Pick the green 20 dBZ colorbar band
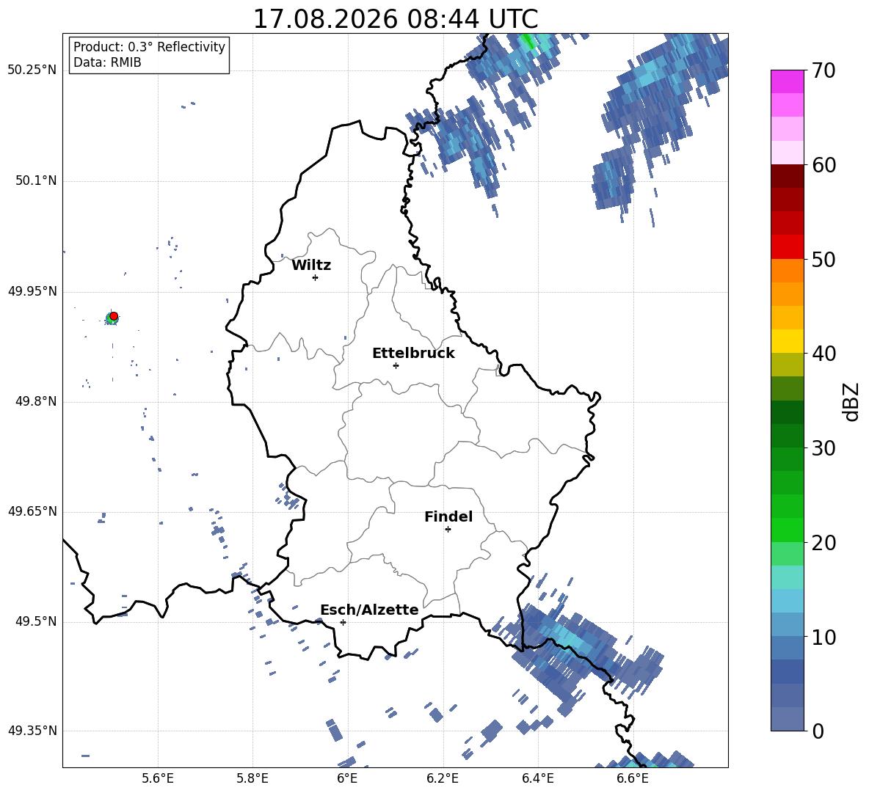 tap(788, 530)
